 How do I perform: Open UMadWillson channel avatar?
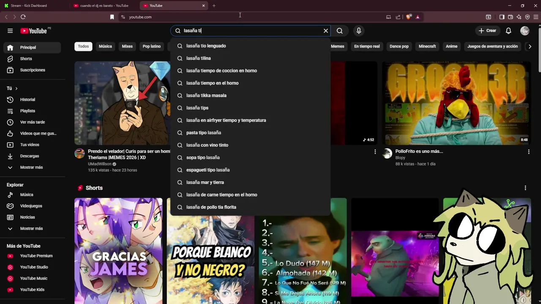click(79, 154)
